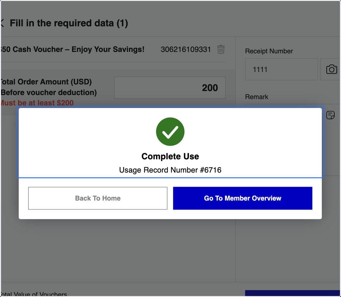Image resolution: width=341 pixels, height=297 pixels.
Task: Click the Cash Voucher – Enjoy Your Savings title
Action: coord(72,49)
